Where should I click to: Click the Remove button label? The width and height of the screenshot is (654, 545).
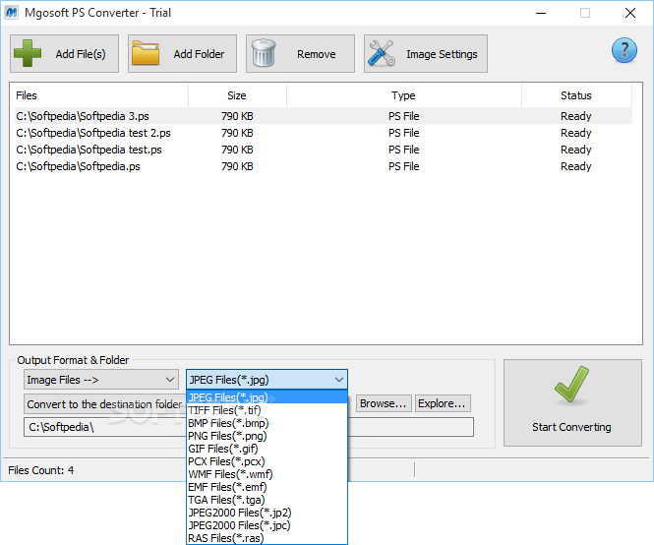point(316,54)
